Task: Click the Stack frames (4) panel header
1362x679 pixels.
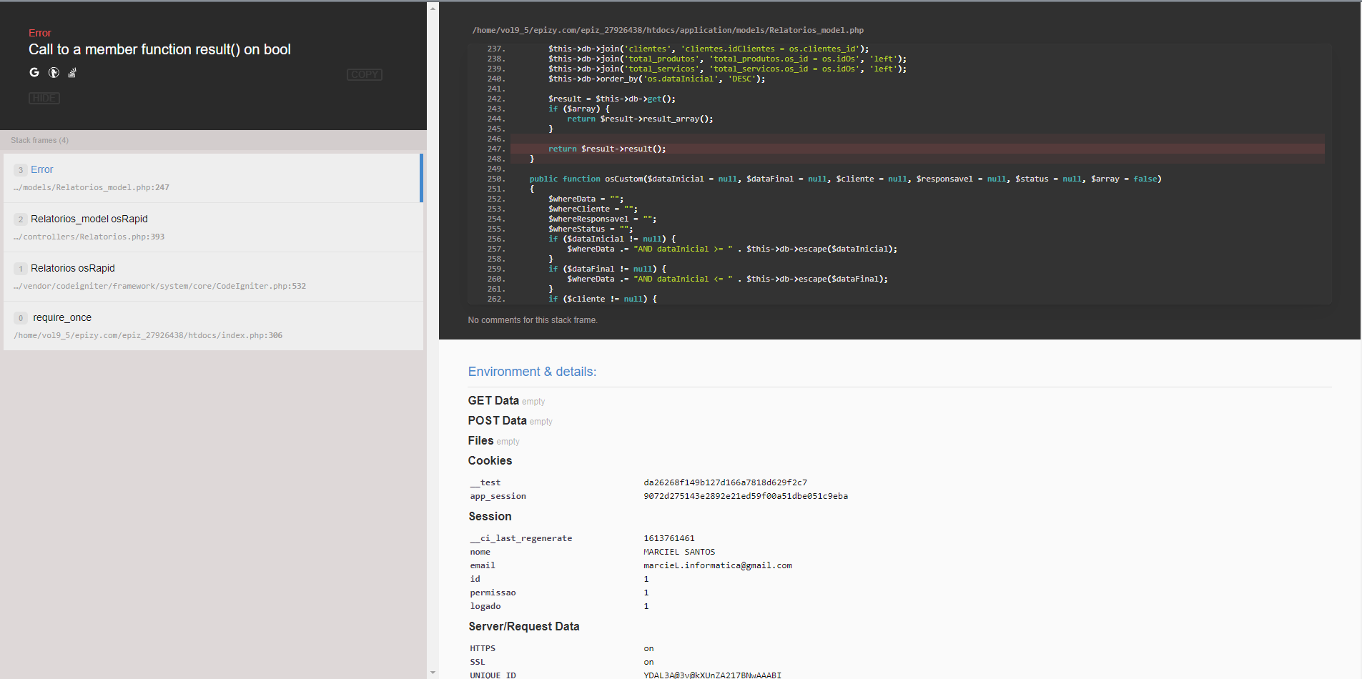Action: 39,140
